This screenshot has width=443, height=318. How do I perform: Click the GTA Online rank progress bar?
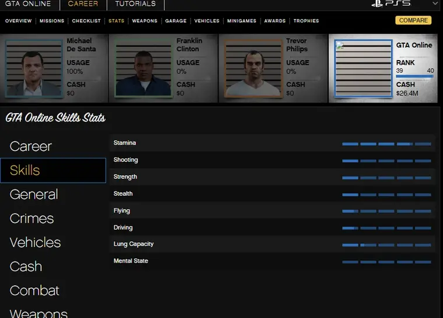[x=413, y=76]
